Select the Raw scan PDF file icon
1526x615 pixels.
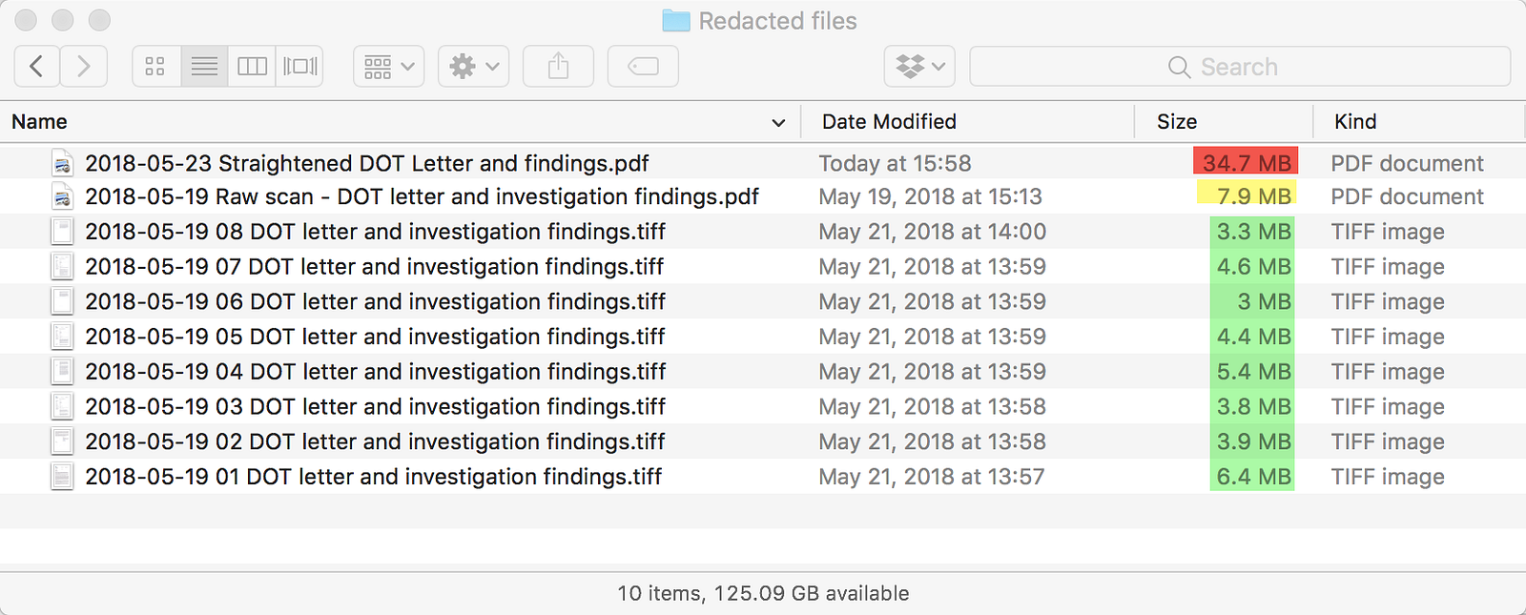coord(62,197)
